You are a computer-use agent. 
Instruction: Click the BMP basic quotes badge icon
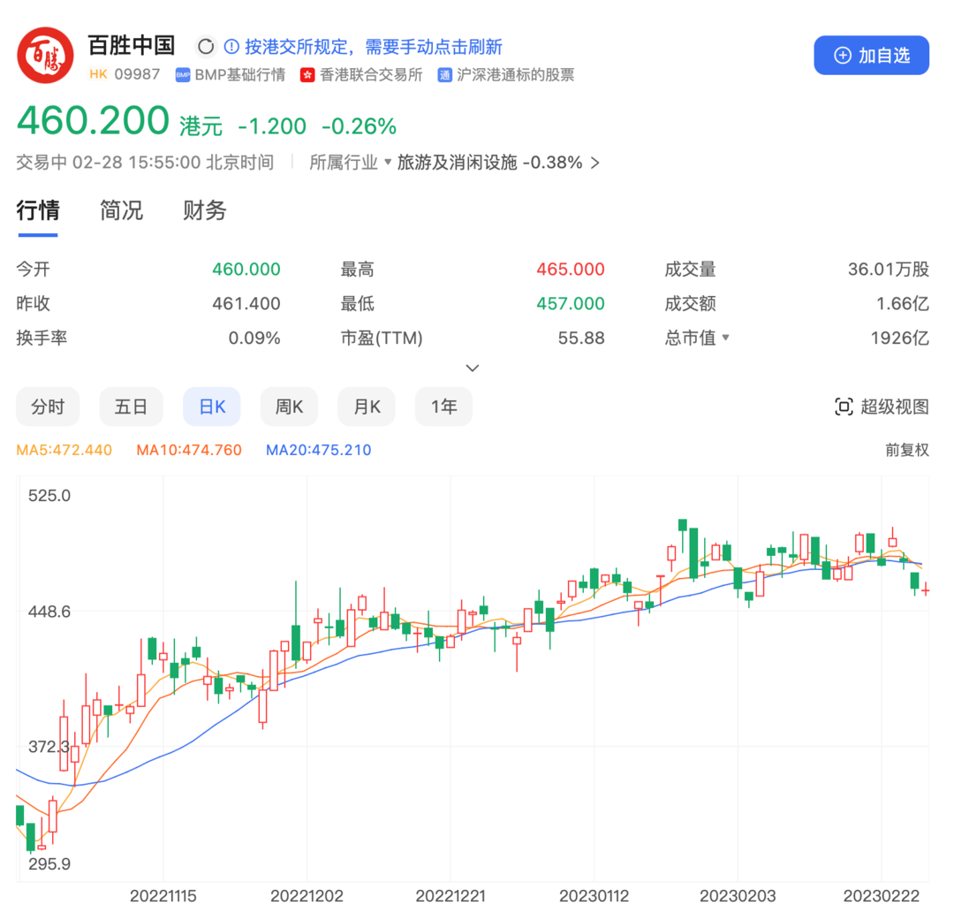(183, 75)
